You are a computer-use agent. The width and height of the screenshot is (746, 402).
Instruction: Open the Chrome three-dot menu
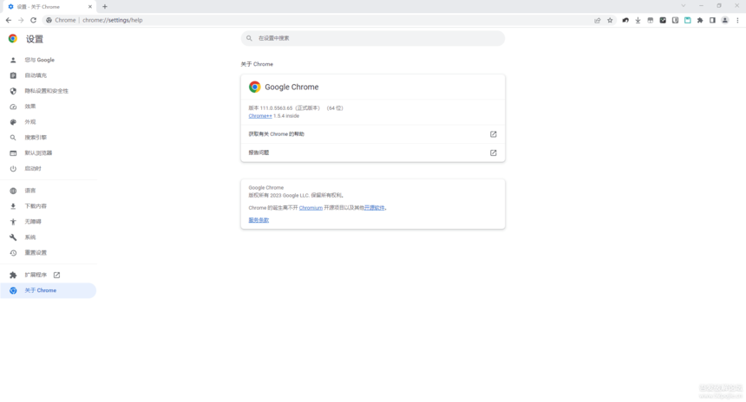click(x=737, y=21)
